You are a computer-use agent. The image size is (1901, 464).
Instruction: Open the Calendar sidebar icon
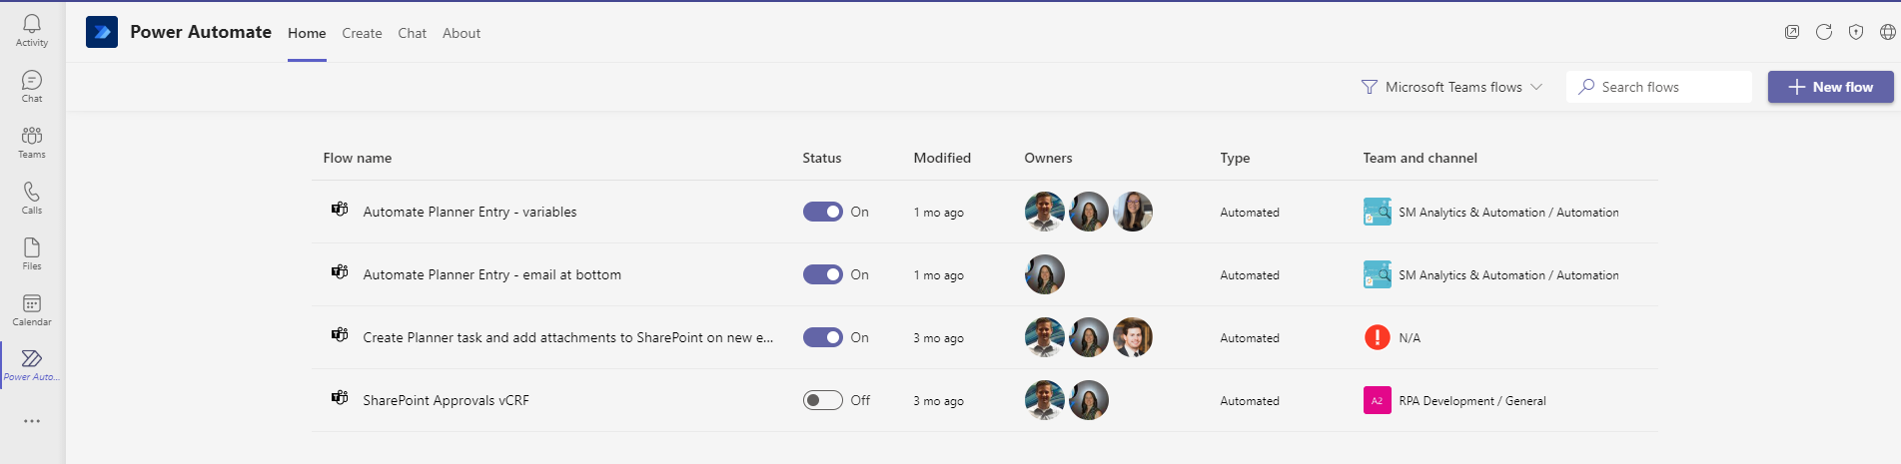click(32, 309)
